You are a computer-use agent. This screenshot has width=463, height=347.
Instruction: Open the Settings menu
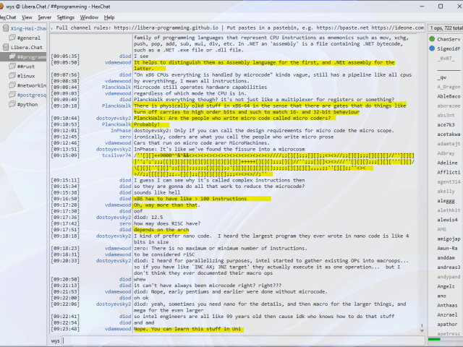65,17
